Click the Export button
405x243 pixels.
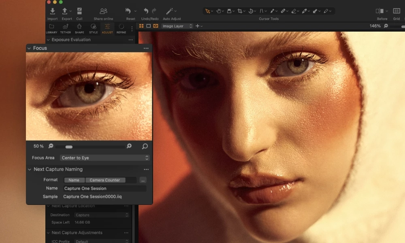pos(65,11)
